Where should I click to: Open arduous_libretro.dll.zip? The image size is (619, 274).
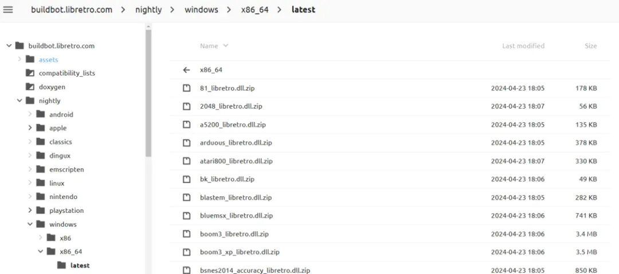coord(236,142)
